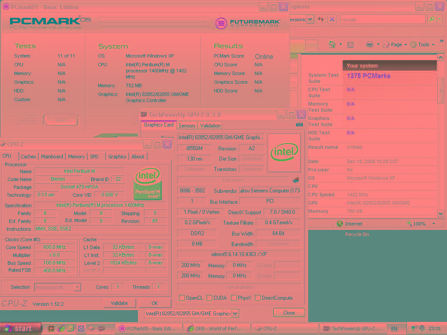Open the search provider dropdown arrow
The width and height of the screenshot is (447, 335).
(440, 19)
